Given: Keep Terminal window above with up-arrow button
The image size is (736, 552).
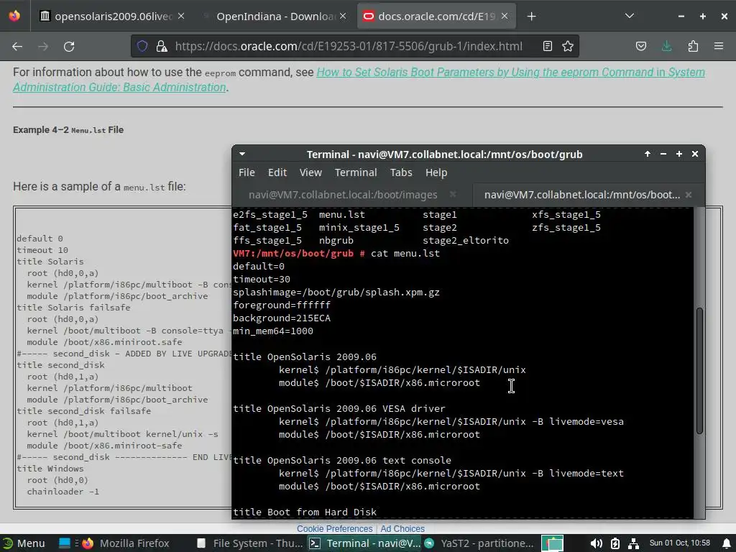Looking at the screenshot, I should click(648, 154).
